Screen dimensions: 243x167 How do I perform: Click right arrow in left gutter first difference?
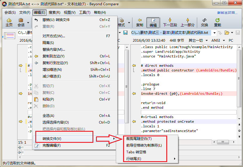coord(21,66)
